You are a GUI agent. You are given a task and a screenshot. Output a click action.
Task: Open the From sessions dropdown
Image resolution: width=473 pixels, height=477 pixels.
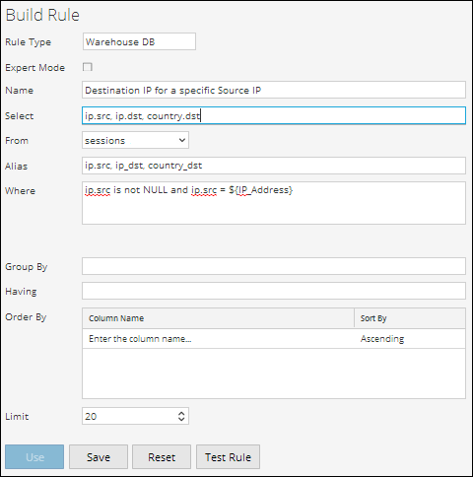[x=135, y=140]
